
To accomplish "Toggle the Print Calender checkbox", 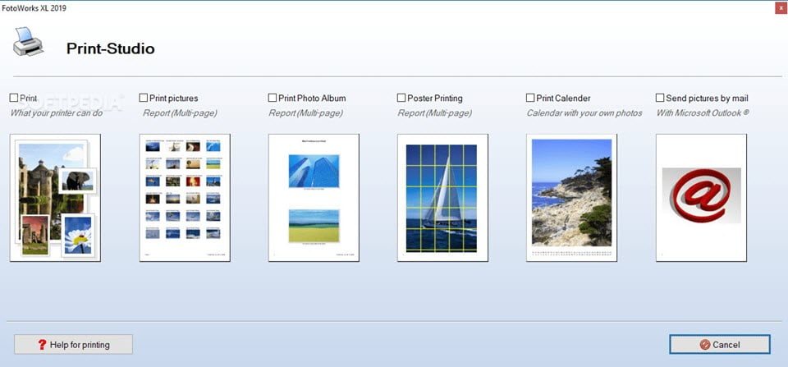I will coord(530,98).
